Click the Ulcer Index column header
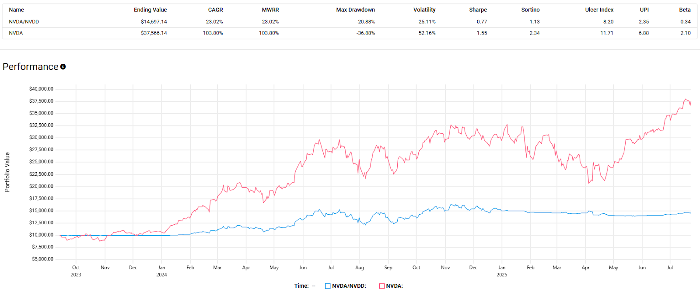This screenshot has width=700, height=289. pos(599,10)
